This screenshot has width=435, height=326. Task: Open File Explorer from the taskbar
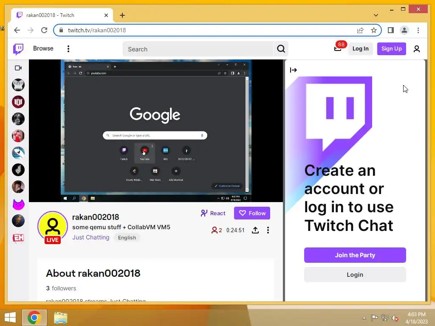[60, 318]
